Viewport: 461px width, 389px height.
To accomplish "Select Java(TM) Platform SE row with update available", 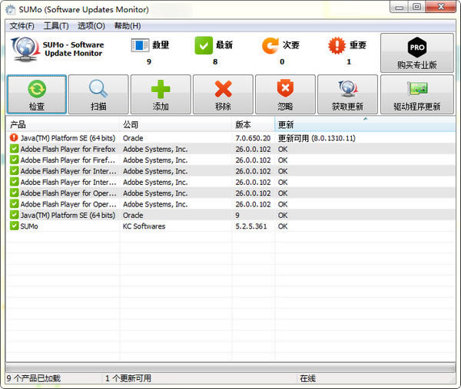I will (x=230, y=137).
